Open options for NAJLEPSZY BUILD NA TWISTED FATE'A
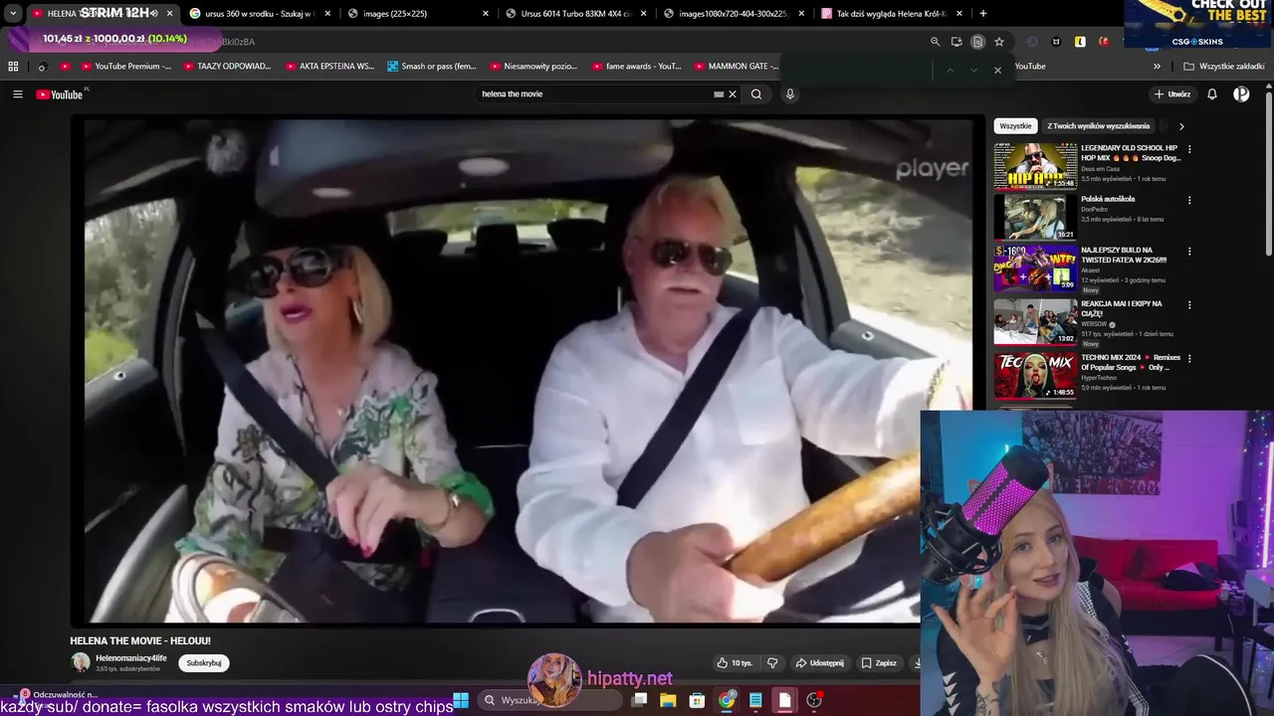The image size is (1274, 716). (1189, 252)
